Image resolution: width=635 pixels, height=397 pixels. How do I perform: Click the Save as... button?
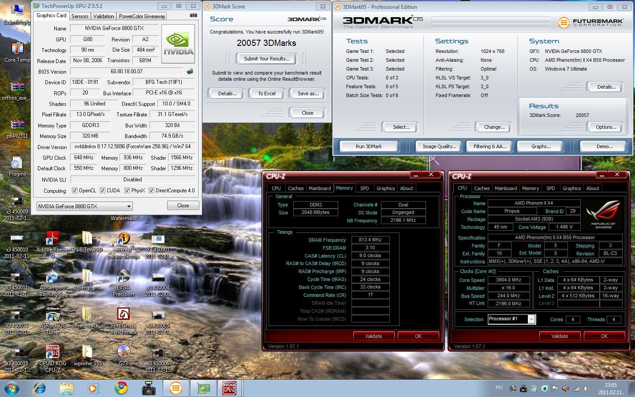point(308,94)
